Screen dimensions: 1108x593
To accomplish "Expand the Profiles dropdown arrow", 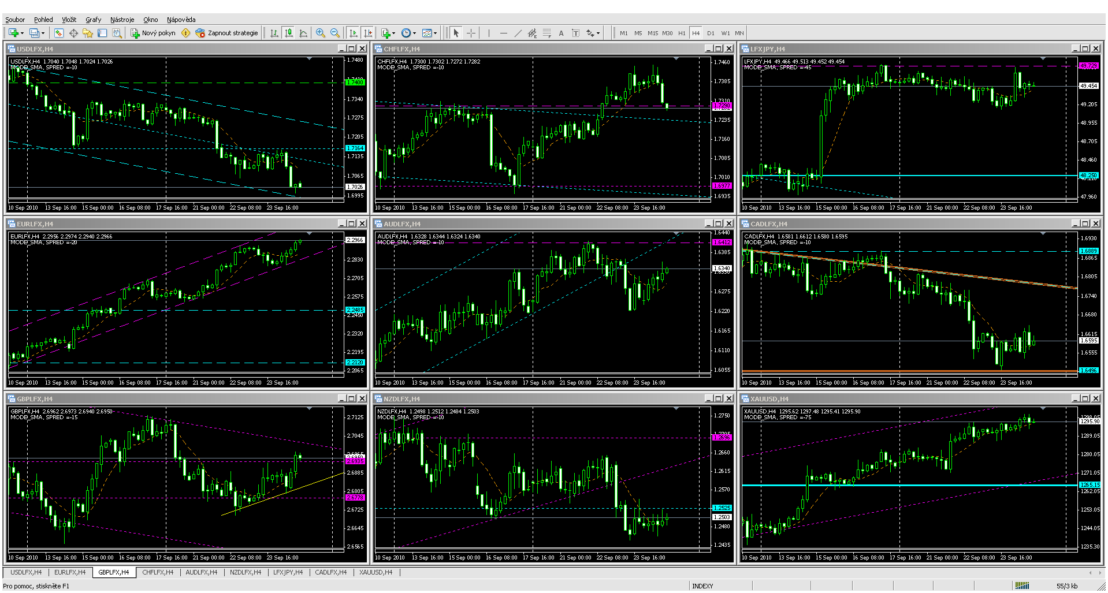I will click(43, 33).
